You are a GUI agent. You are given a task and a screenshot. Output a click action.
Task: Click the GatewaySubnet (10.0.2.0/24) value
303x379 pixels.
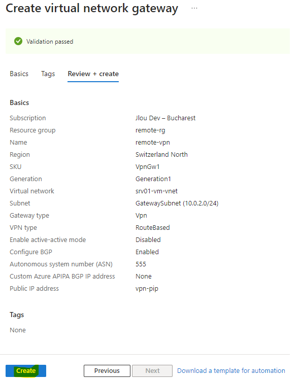click(177, 203)
